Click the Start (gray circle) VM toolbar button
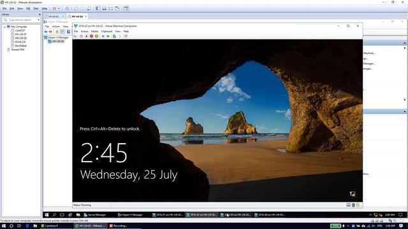Image resolution: width=408 pixels, height=229 pixels. [81, 36]
